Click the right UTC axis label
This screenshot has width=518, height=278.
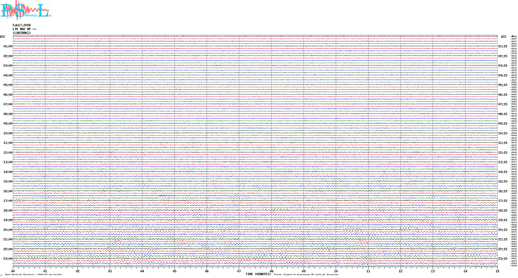pyautogui.click(x=504, y=37)
